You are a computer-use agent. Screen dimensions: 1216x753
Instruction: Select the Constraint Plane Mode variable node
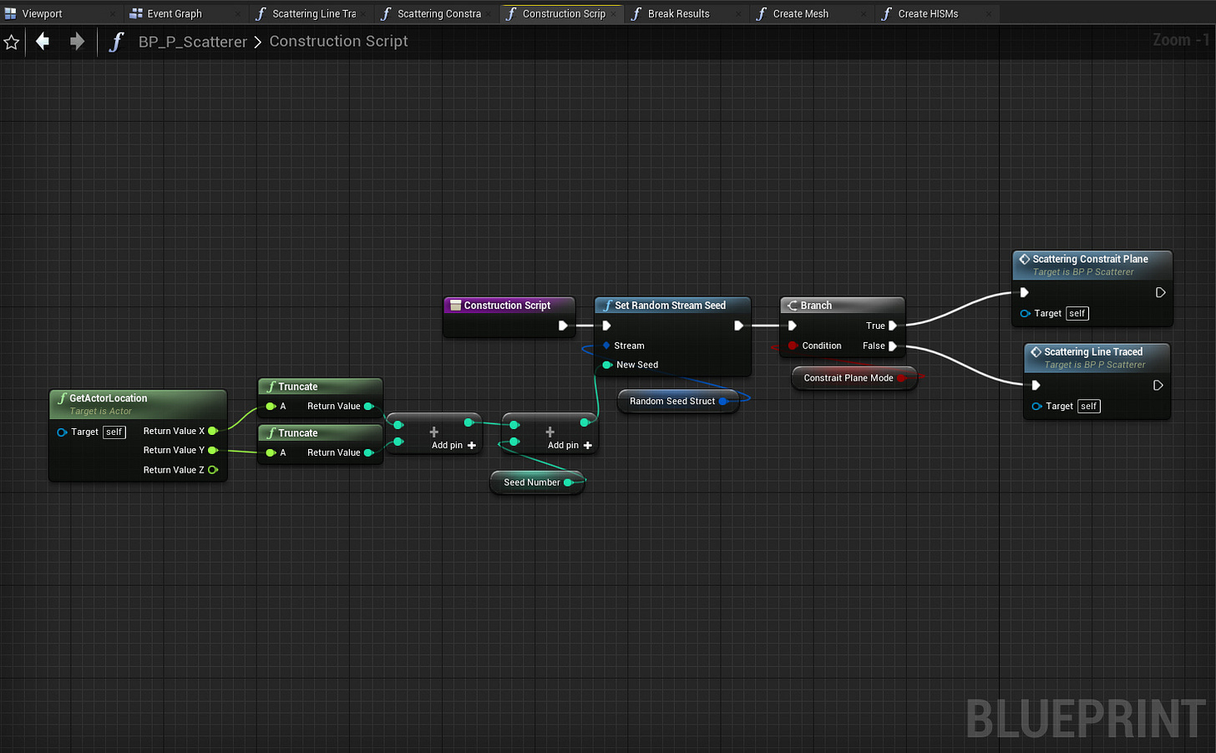coord(854,378)
